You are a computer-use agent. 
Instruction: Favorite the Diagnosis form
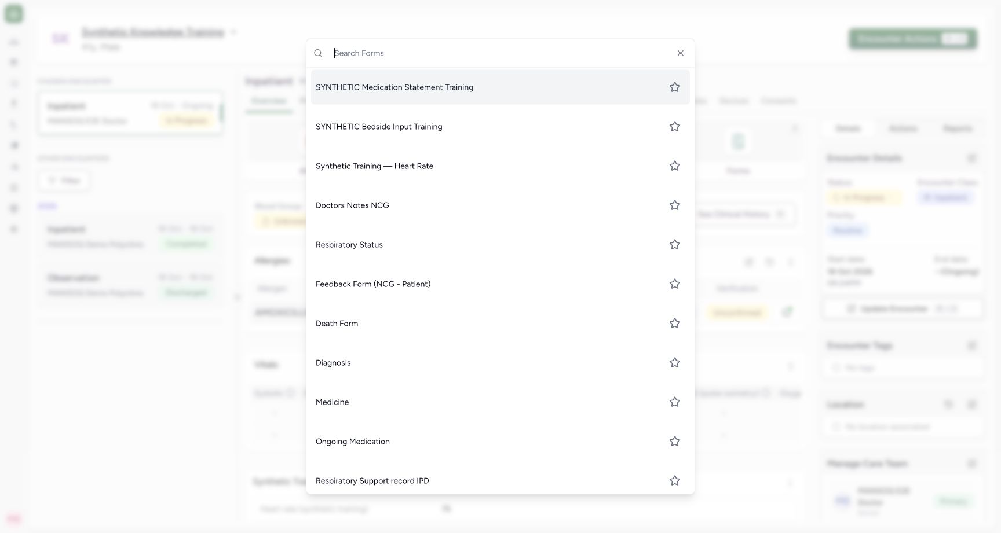tap(675, 363)
